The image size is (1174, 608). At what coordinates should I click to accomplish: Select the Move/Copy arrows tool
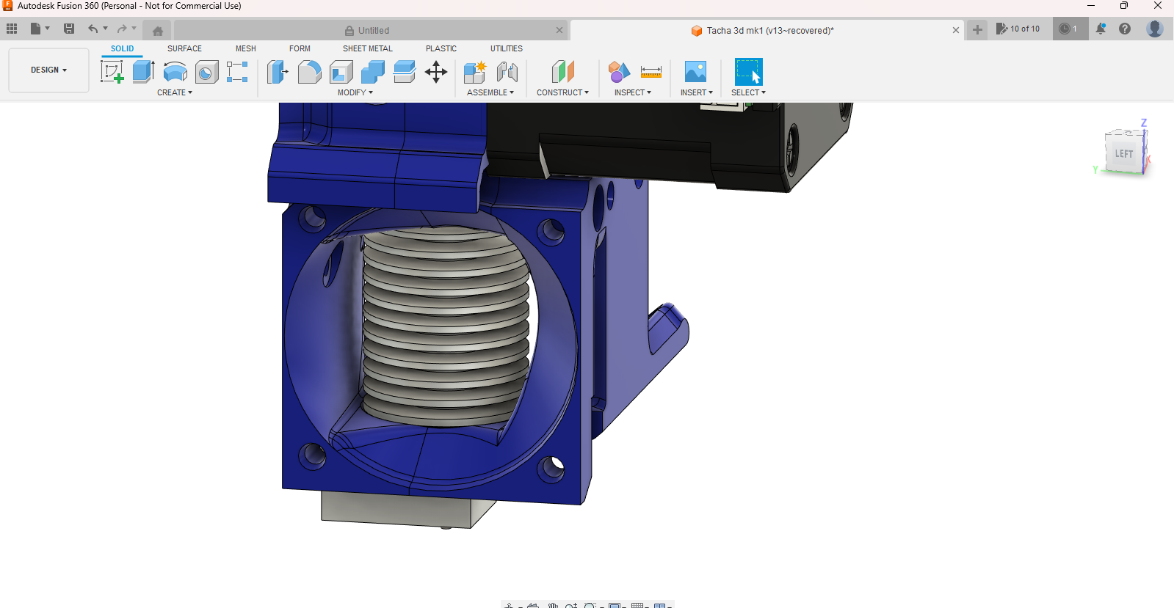pyautogui.click(x=436, y=72)
